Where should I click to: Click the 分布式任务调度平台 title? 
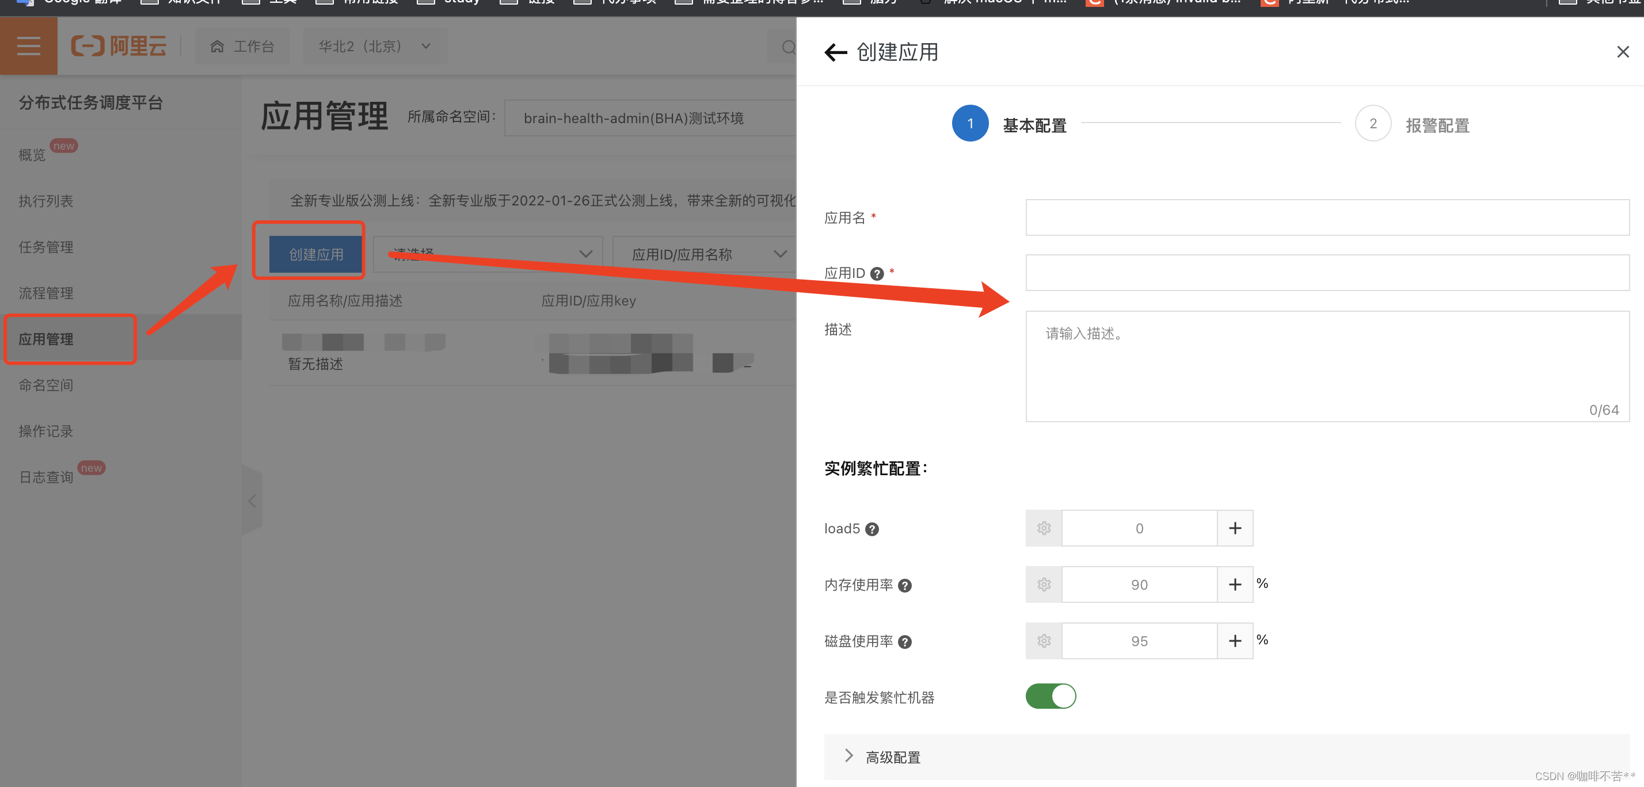(90, 102)
